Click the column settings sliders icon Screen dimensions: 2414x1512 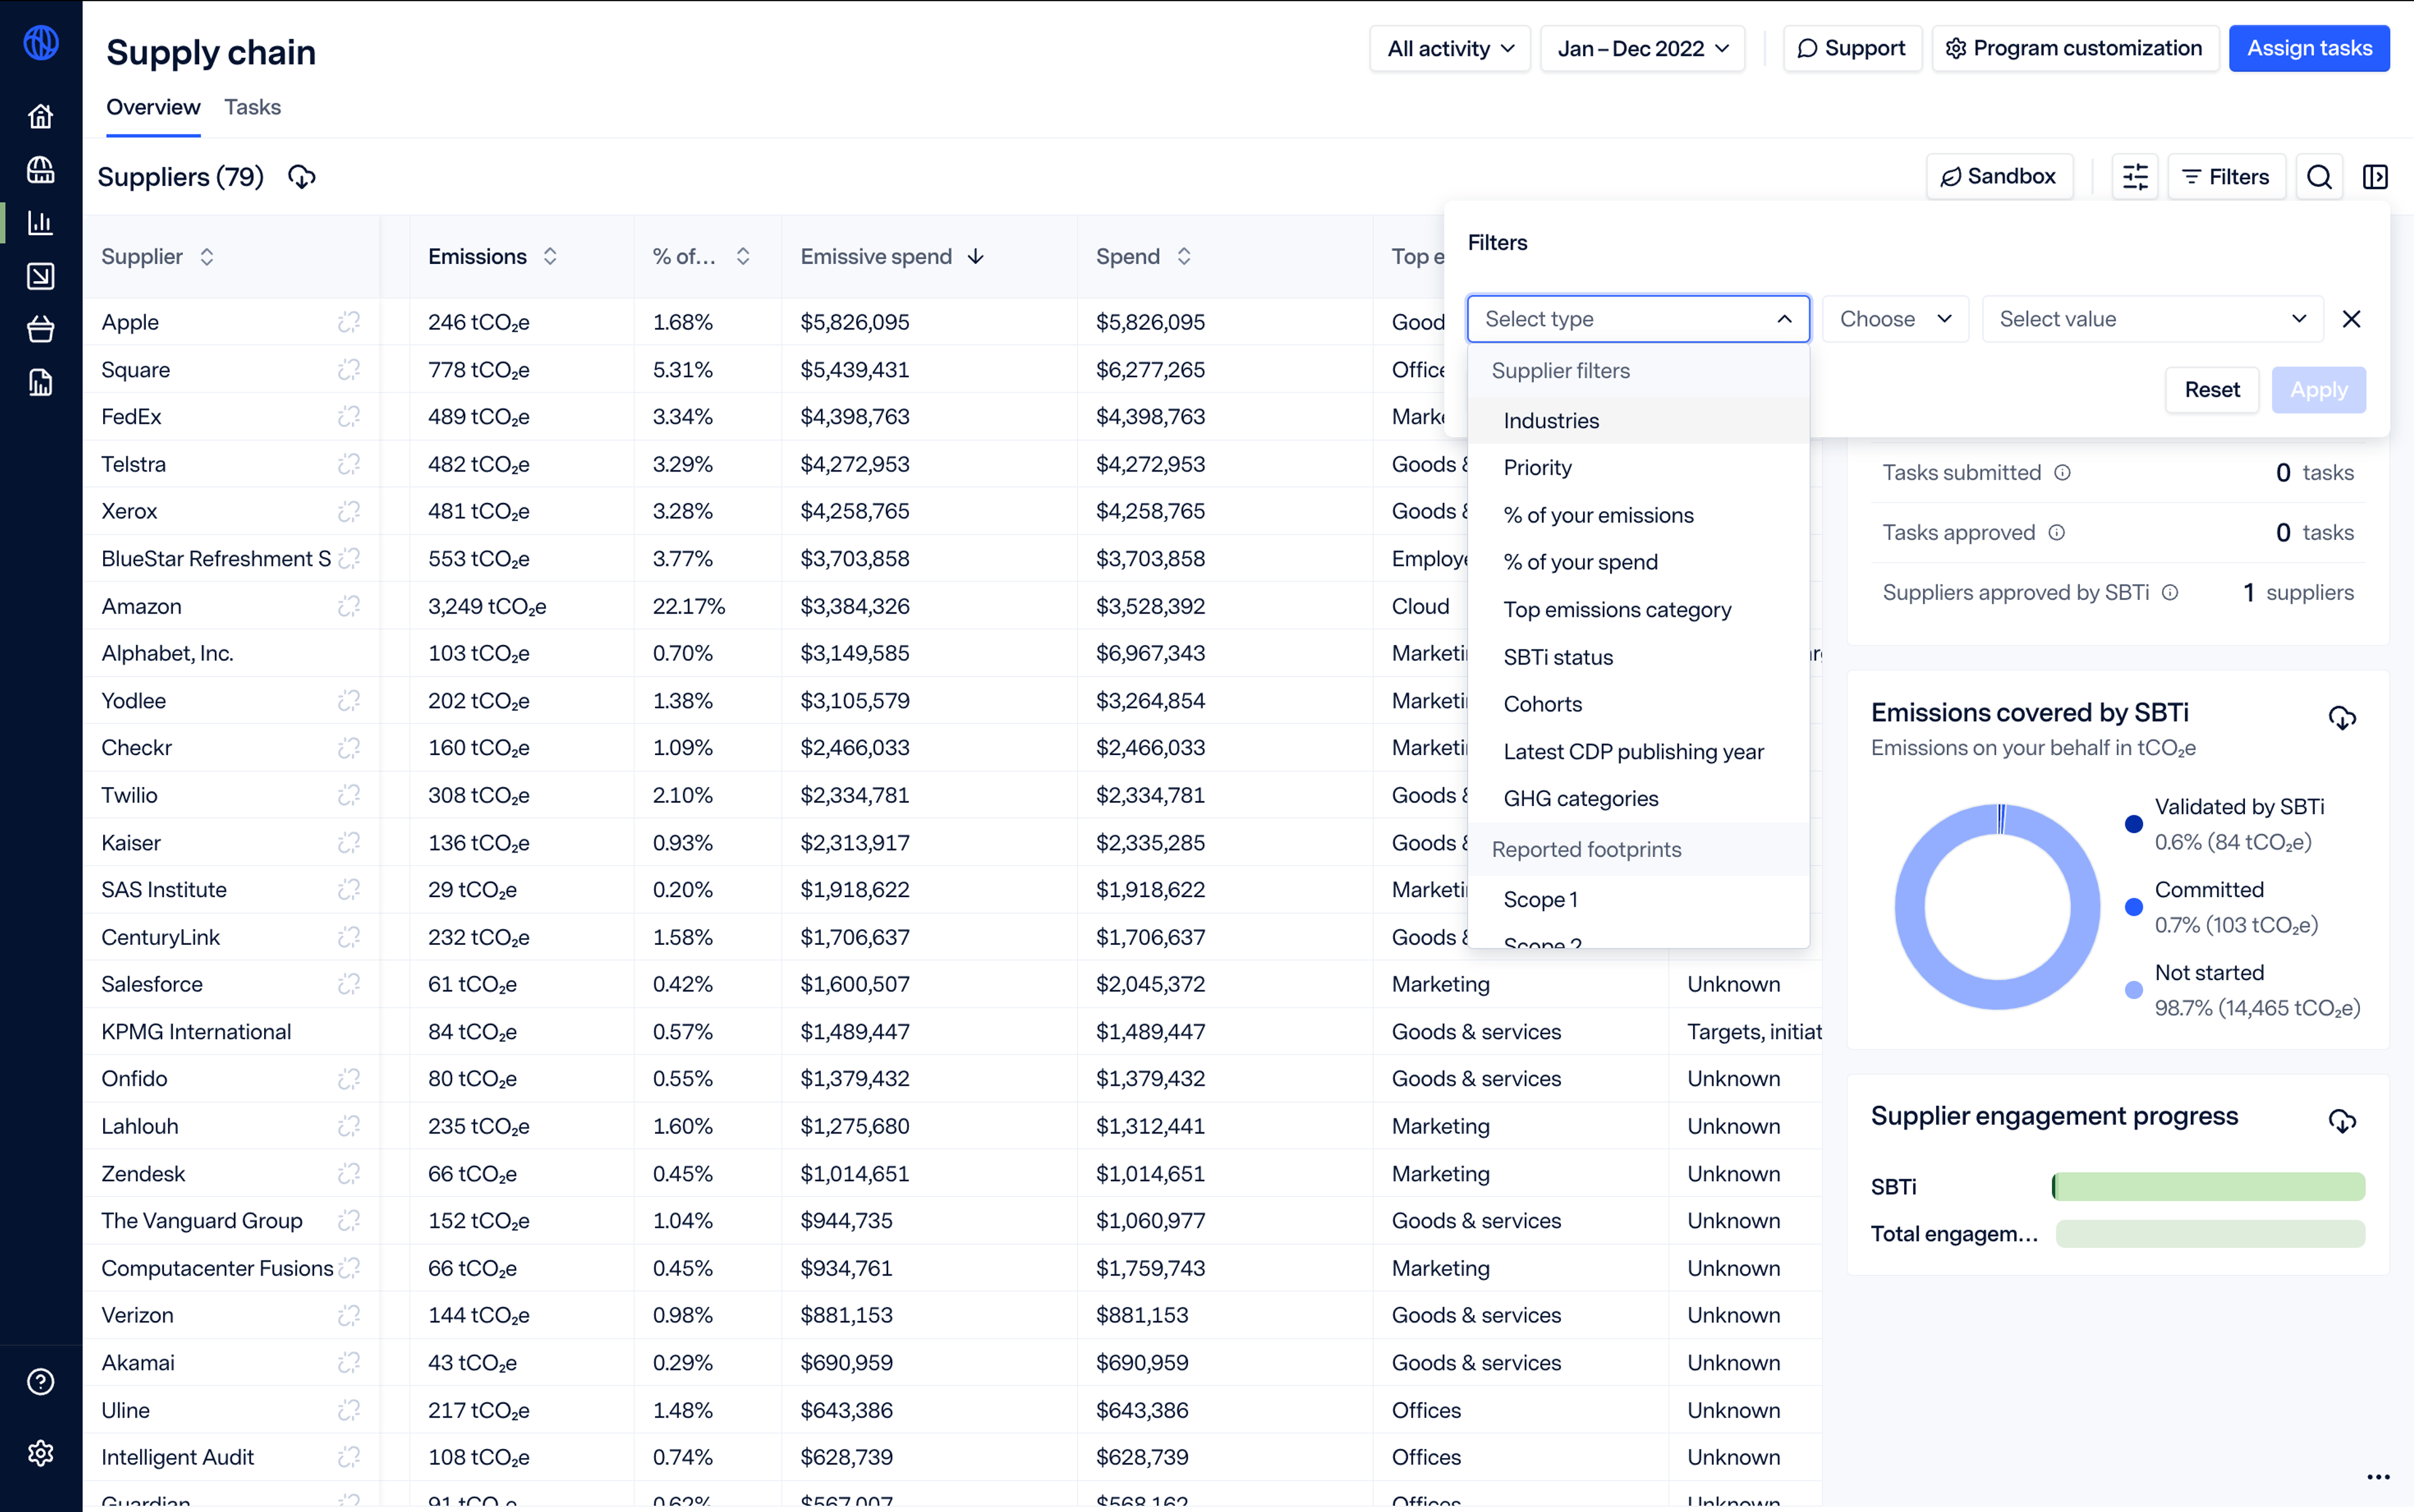click(2135, 177)
